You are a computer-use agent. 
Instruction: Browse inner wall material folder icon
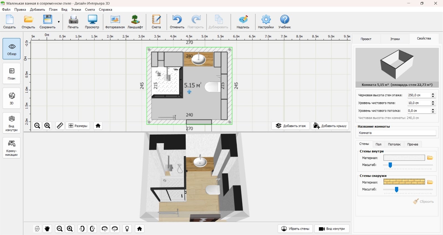click(430, 158)
